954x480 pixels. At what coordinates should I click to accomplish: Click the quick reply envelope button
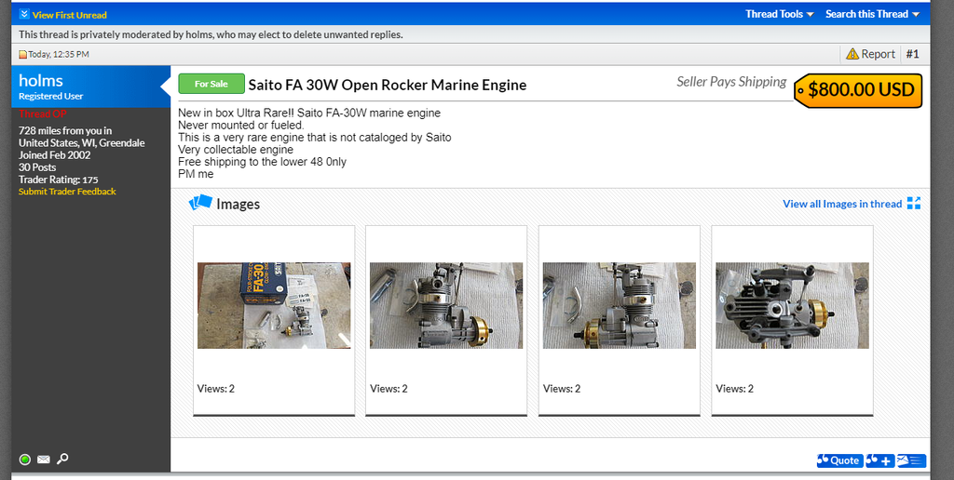point(911,460)
